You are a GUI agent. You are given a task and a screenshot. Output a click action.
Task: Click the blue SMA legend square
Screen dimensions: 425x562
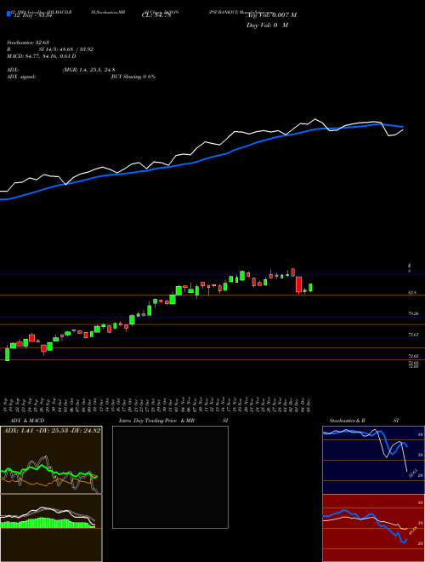pos(8,14)
